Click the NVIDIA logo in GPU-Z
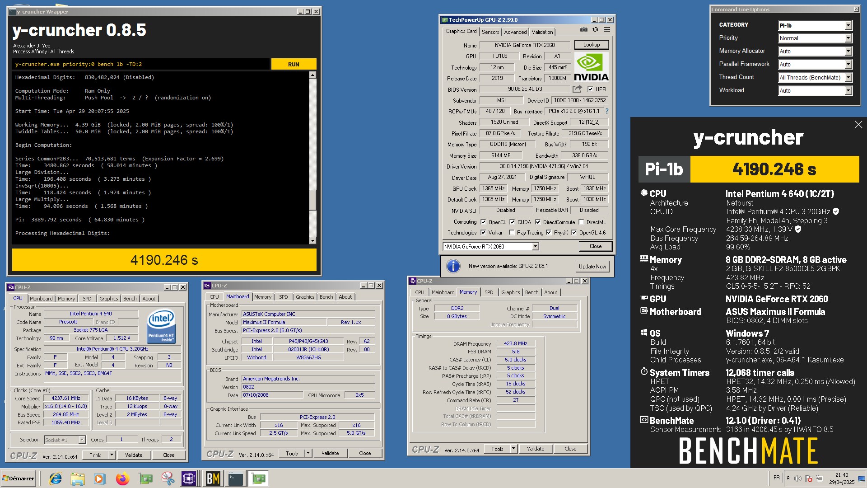The width and height of the screenshot is (867, 488). pyautogui.click(x=591, y=67)
